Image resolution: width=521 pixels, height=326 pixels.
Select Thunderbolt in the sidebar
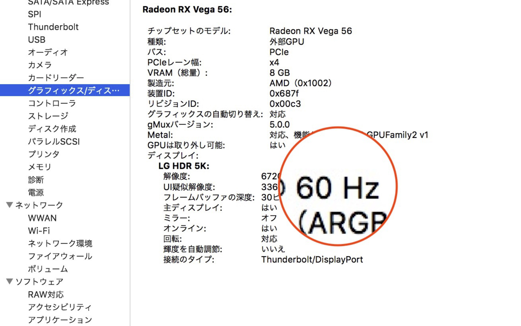point(53,27)
